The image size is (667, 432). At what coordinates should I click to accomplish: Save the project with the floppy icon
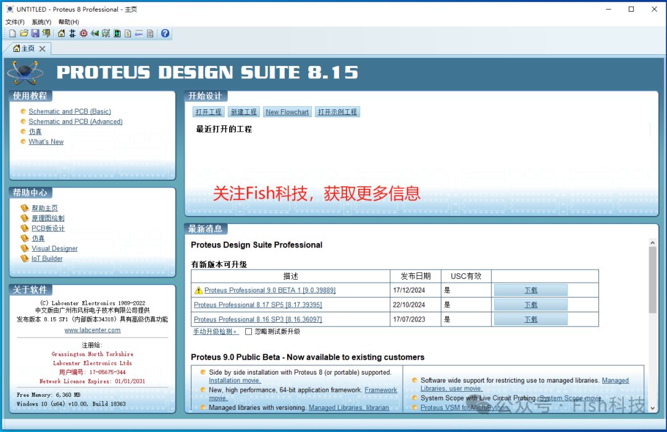(x=35, y=33)
